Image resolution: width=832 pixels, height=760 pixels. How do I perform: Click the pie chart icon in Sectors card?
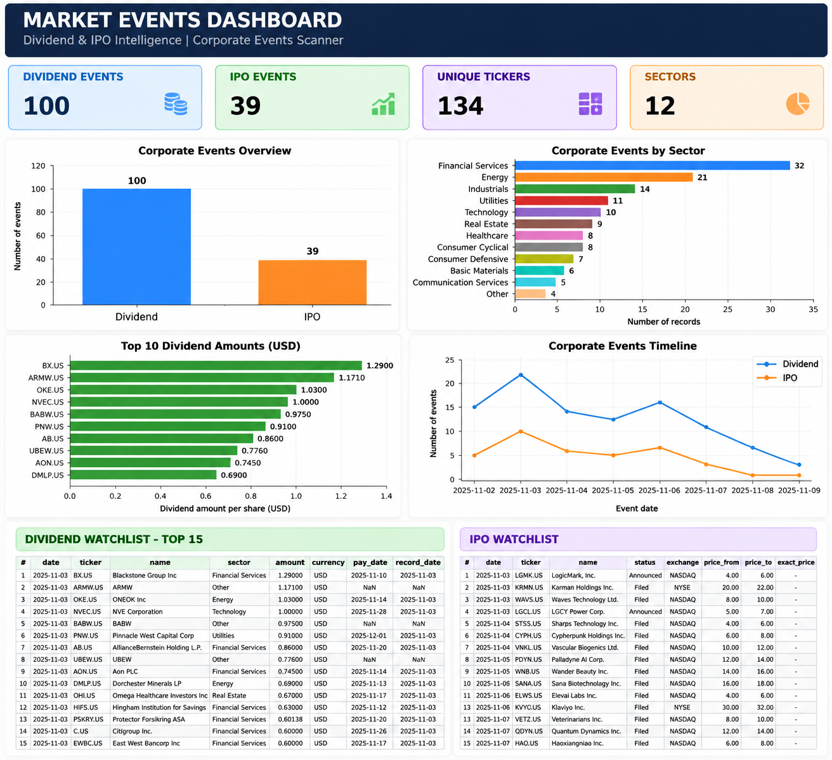pyautogui.click(x=798, y=103)
